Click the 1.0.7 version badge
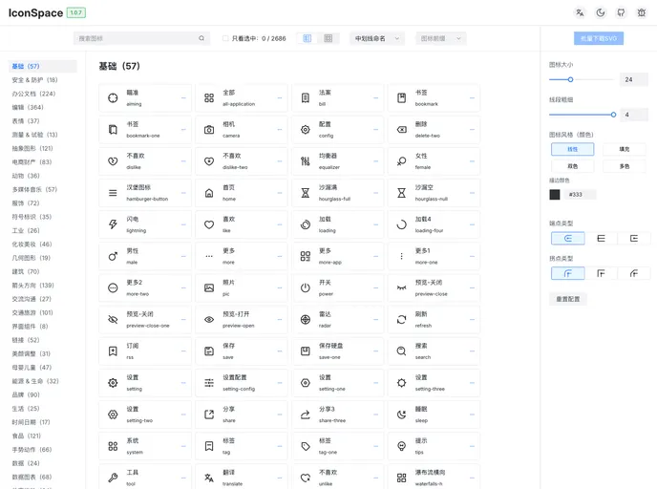 (75, 12)
